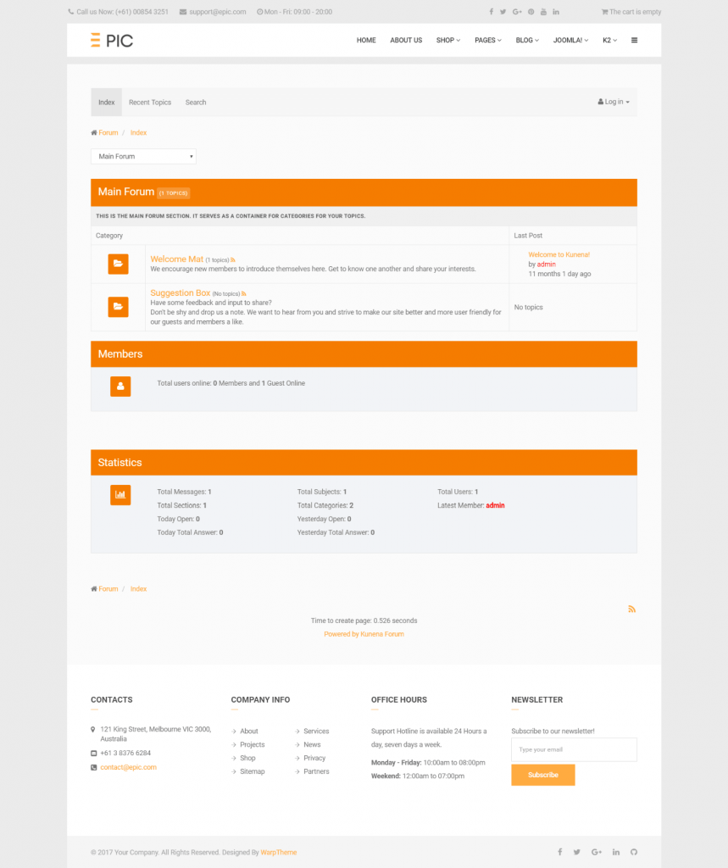728x868 pixels.
Task: Switch to the Recent Topics tab
Action: click(149, 102)
